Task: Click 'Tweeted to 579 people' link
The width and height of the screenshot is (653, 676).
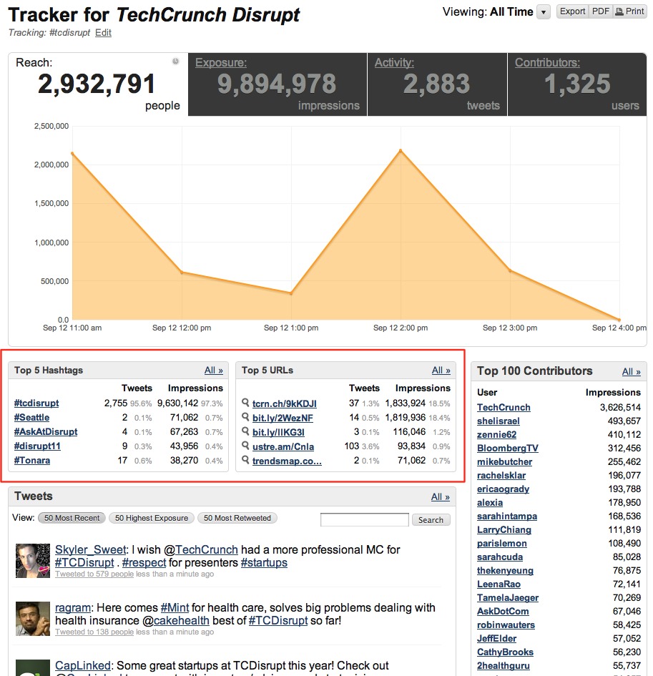Action: pos(94,574)
